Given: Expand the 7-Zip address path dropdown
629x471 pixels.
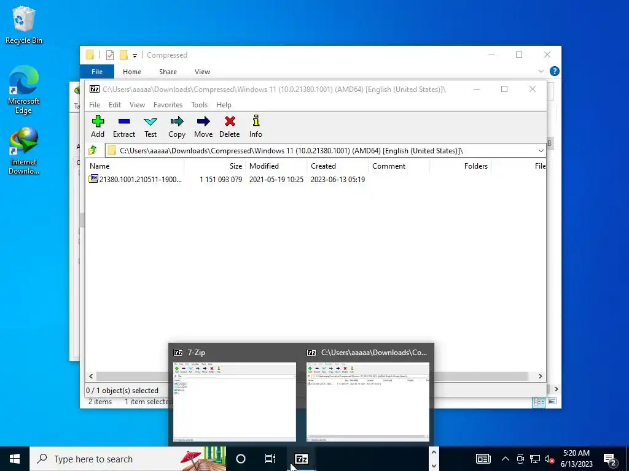Looking at the screenshot, I should pos(541,151).
